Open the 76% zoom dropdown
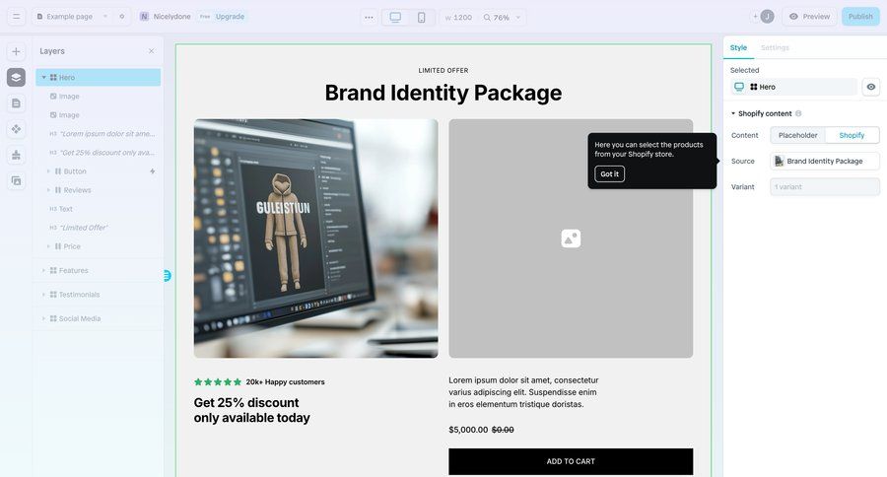Viewport: 887px width, 477px height. coord(502,18)
